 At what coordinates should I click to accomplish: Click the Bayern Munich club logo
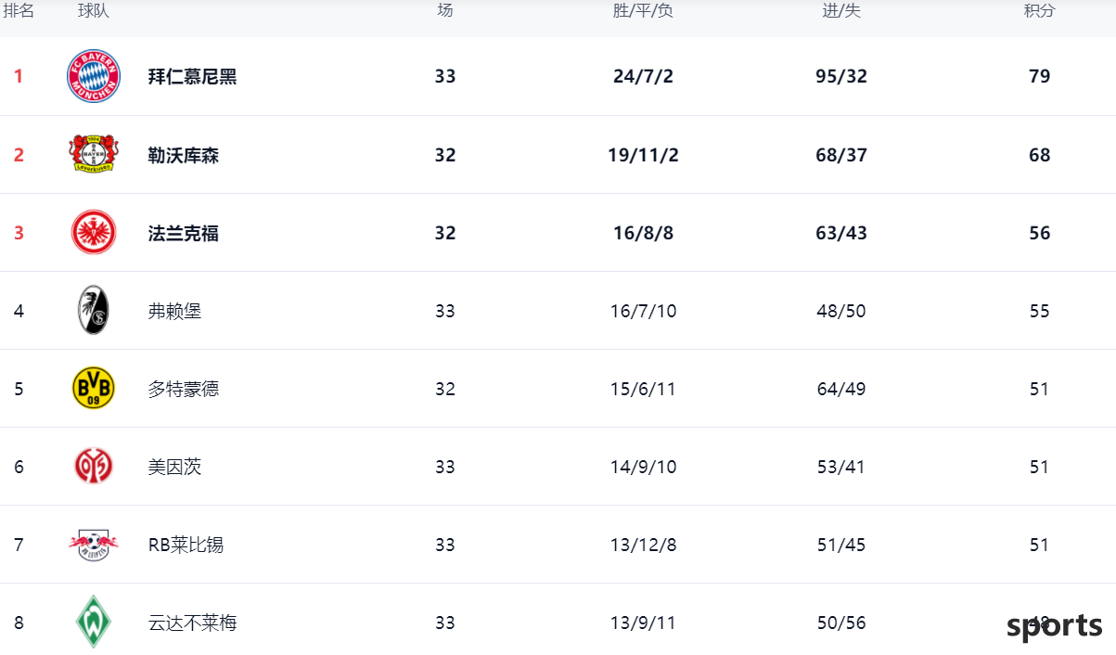coord(94,76)
